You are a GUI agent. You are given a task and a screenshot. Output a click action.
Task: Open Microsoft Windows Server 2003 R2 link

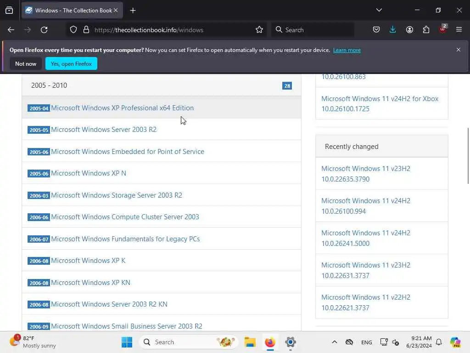tap(104, 129)
